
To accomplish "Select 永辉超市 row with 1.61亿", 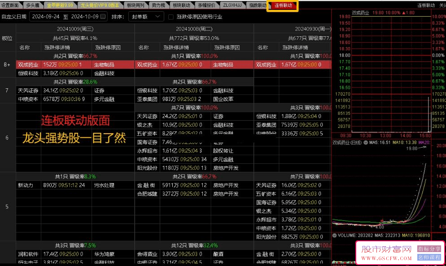I will pos(194,151).
